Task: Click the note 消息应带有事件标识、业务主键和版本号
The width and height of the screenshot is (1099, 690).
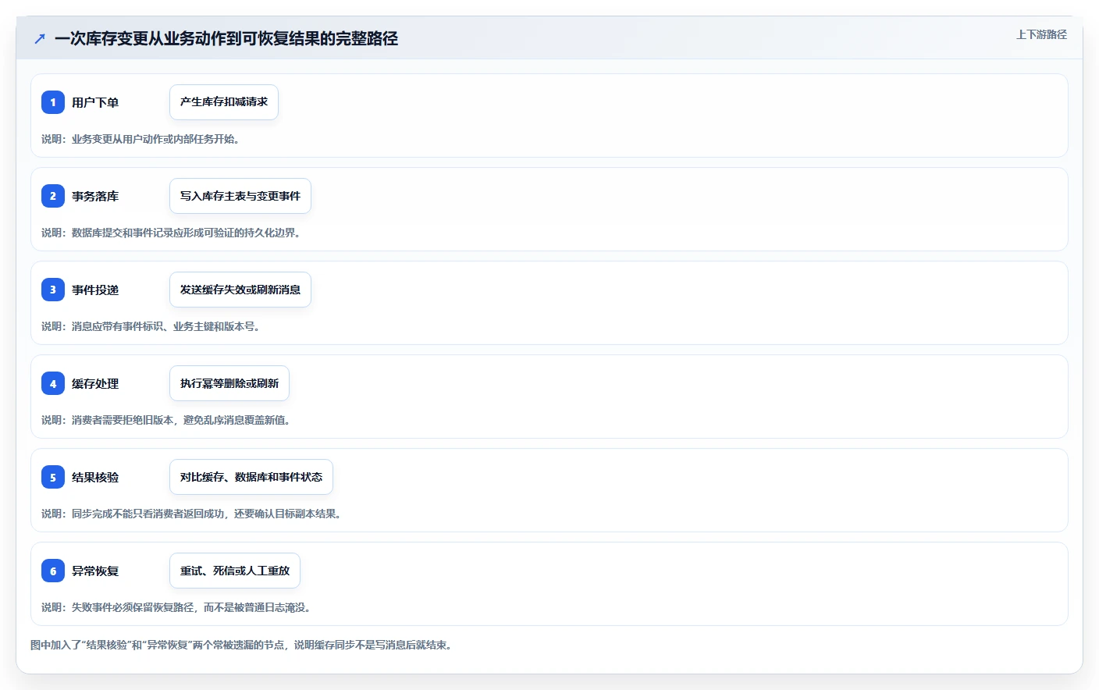Action: click(x=165, y=326)
